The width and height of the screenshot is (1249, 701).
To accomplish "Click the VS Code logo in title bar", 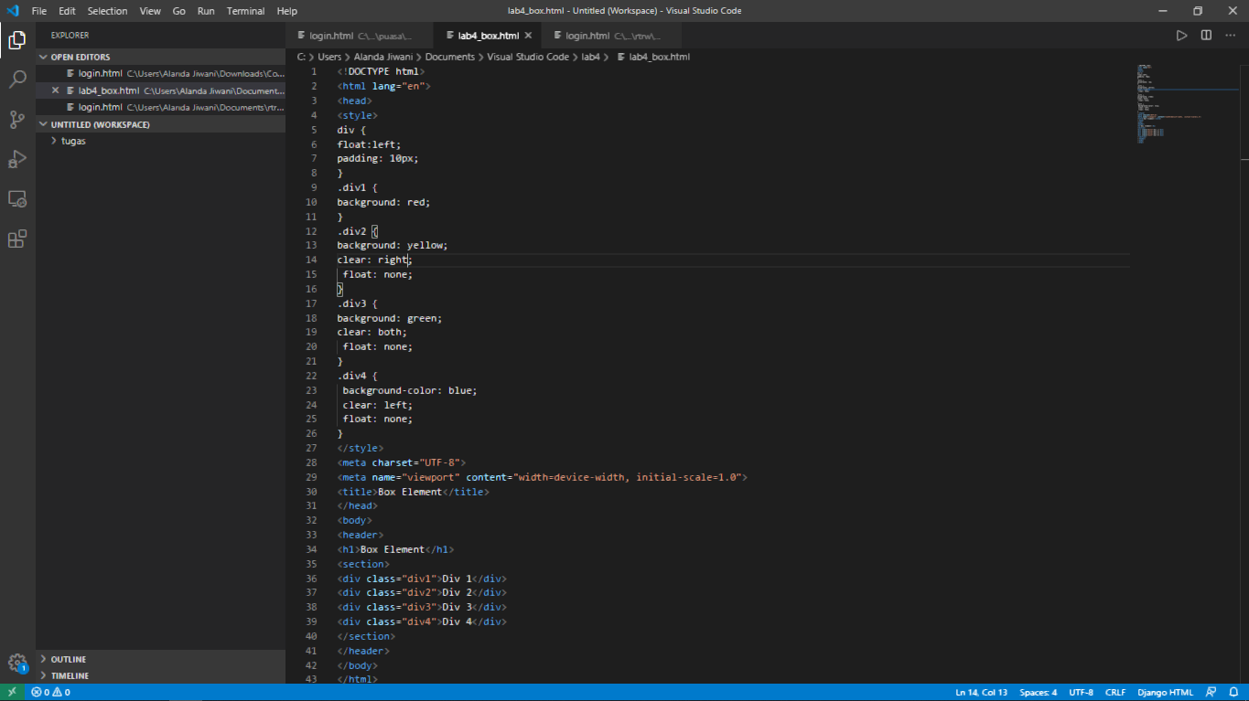I will tap(13, 11).
